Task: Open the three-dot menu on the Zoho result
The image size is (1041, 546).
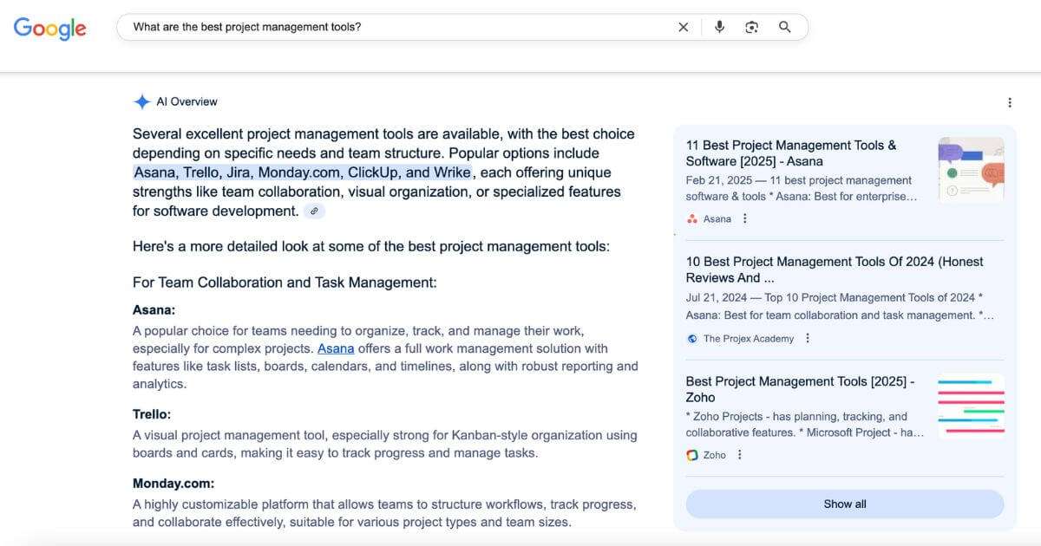Action: click(739, 454)
